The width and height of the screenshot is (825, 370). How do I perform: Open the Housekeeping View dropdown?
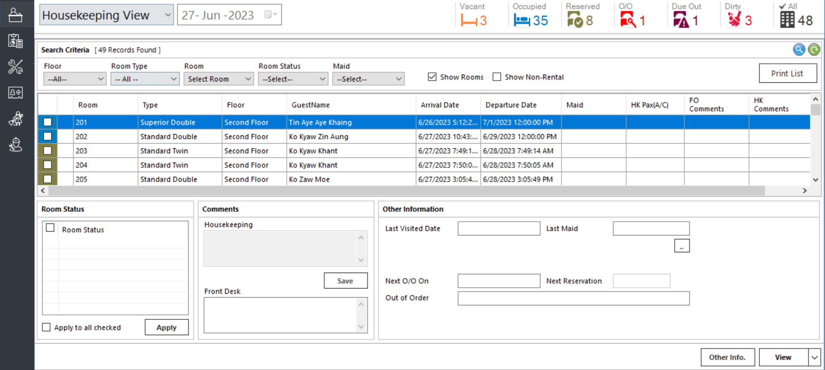106,15
